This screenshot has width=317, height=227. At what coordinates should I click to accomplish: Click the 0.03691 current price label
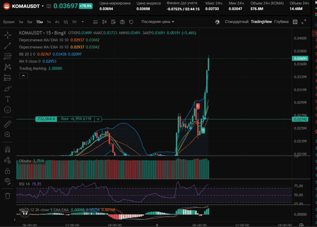point(300,58)
